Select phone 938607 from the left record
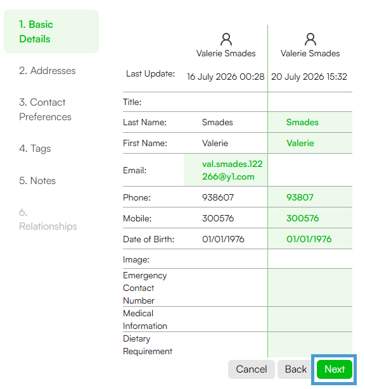The image size is (365, 389). pos(226,197)
